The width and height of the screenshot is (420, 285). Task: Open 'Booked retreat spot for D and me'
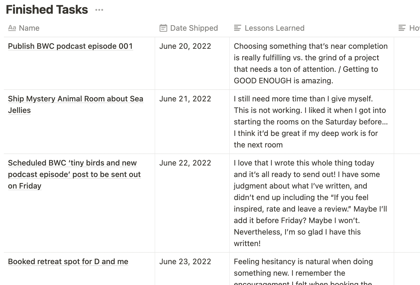coord(68,262)
